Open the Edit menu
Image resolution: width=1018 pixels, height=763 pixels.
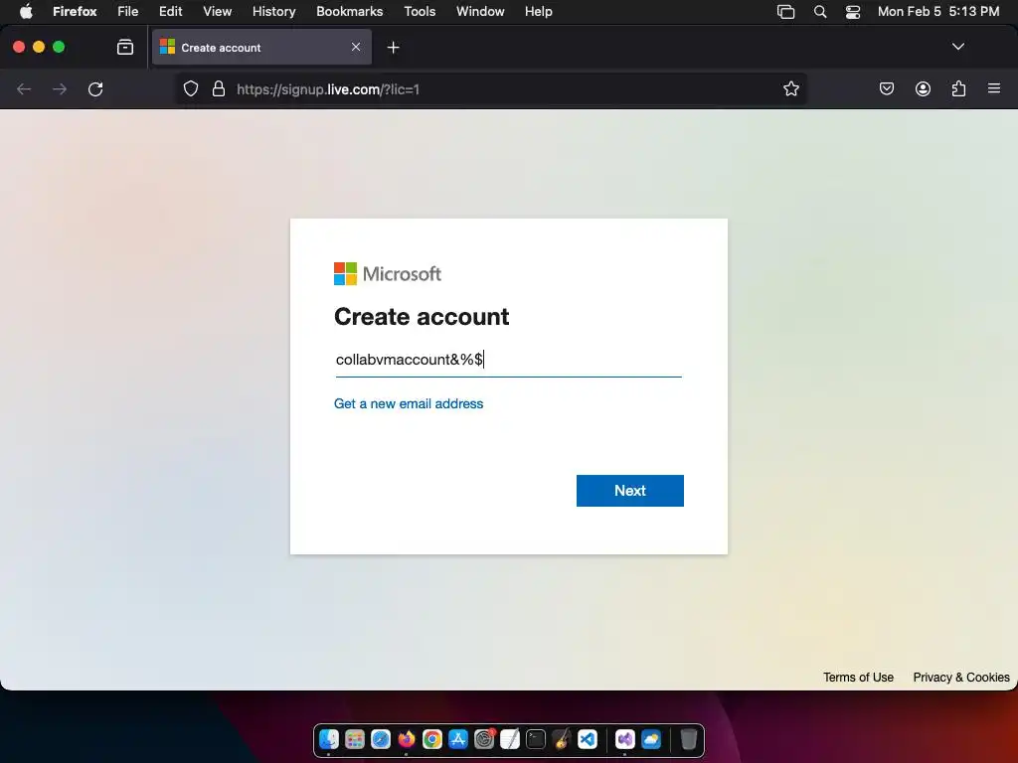pos(171,11)
